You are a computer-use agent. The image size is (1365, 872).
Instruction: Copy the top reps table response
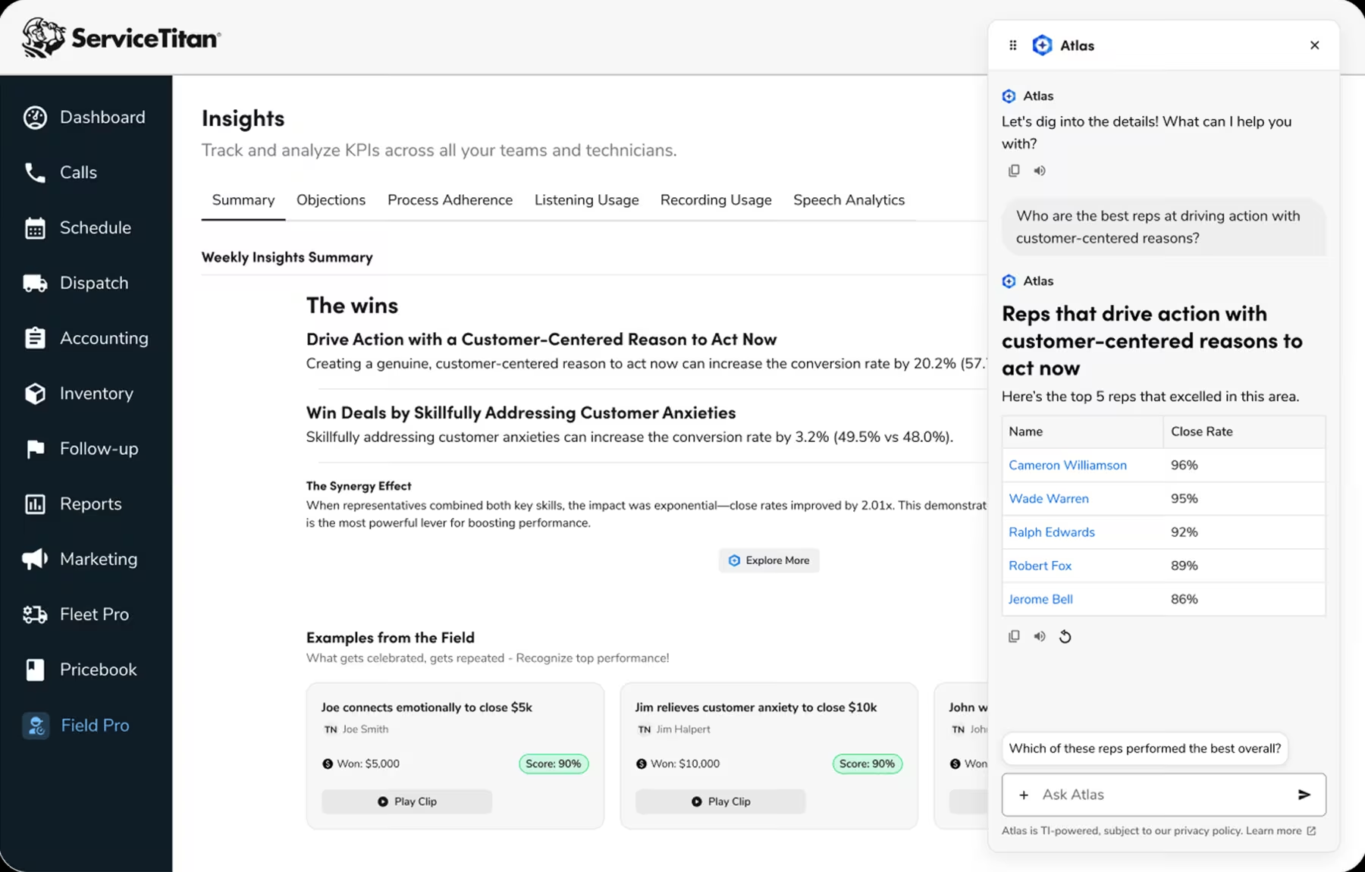click(x=1014, y=636)
